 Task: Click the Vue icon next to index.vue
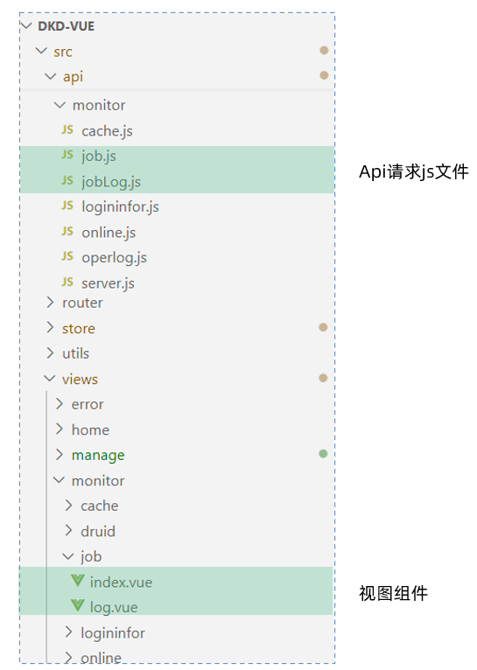pos(77,581)
